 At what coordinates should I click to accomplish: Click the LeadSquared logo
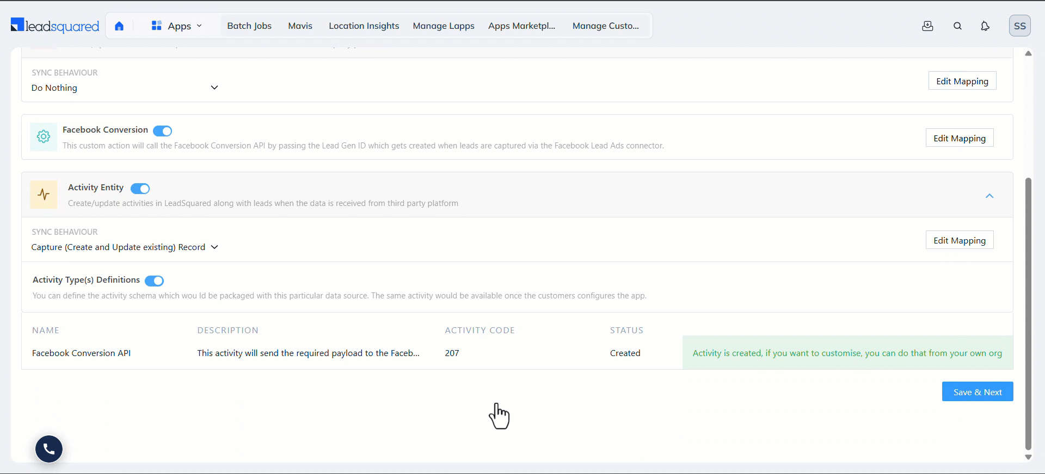click(x=55, y=26)
